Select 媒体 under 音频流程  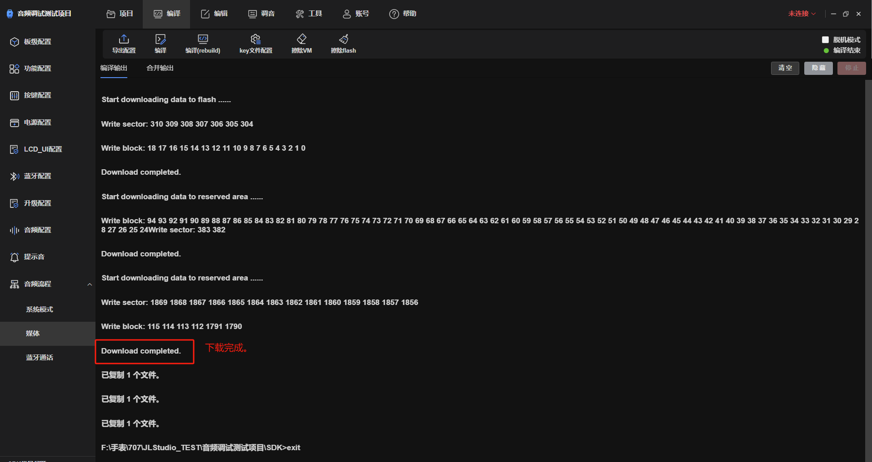[x=48, y=334]
